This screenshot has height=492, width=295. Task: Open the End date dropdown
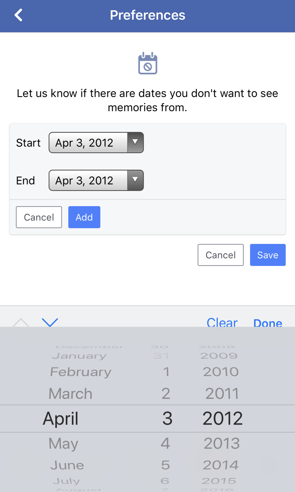pos(88,180)
